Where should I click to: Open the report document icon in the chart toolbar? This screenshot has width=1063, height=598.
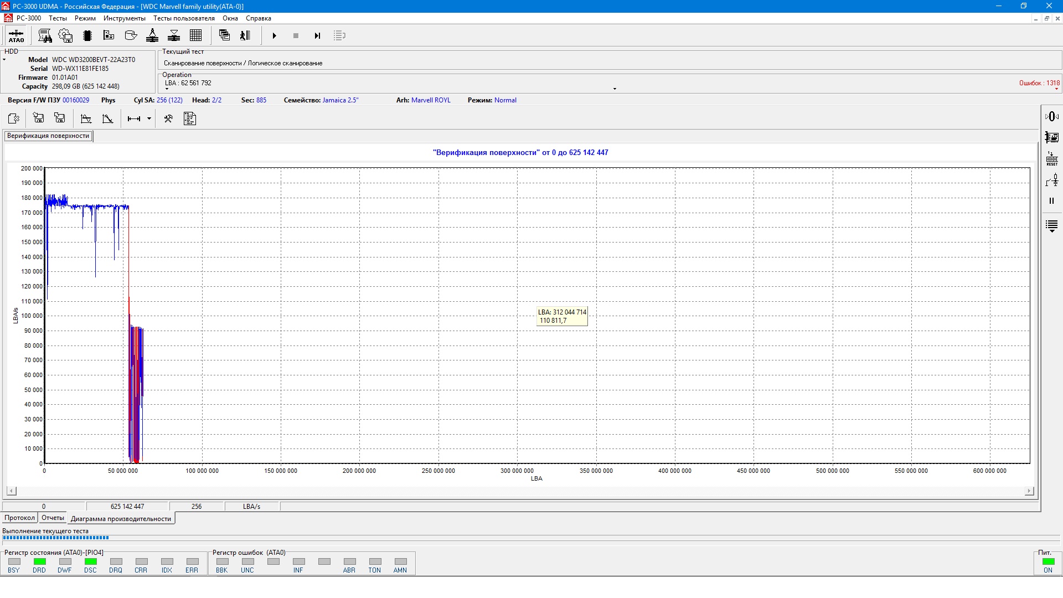pyautogui.click(x=190, y=118)
